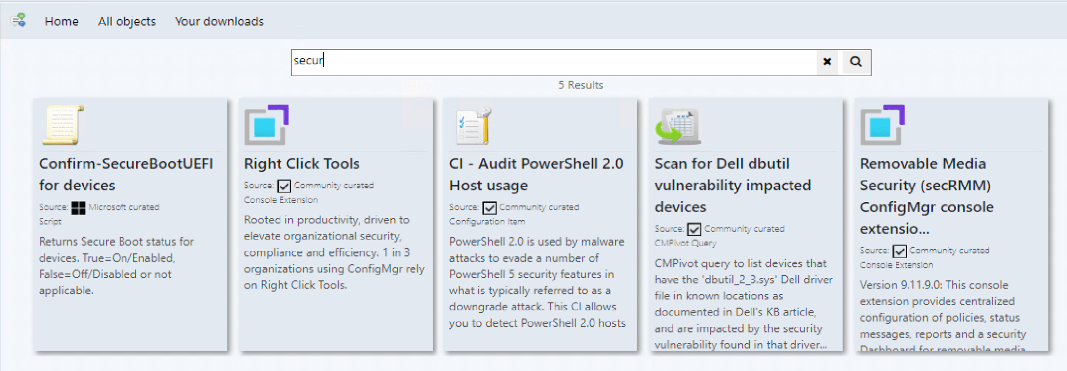Image resolution: width=1067 pixels, height=371 pixels.
Task: Click Microsoft logo beside Microsoft curated
Action: 78,208
